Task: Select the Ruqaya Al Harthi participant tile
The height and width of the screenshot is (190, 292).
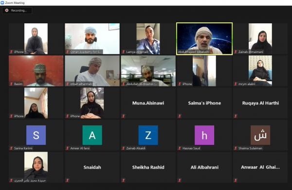Action: (x=260, y=103)
